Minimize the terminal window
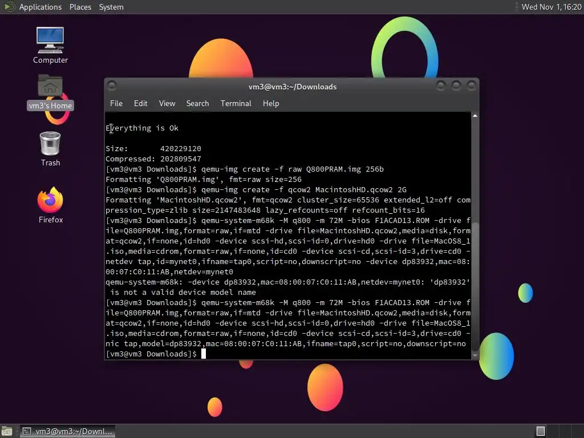The width and height of the screenshot is (584, 438). click(x=441, y=86)
